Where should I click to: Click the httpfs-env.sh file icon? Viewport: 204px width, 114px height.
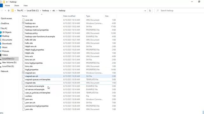pyautogui.click(x=23, y=47)
